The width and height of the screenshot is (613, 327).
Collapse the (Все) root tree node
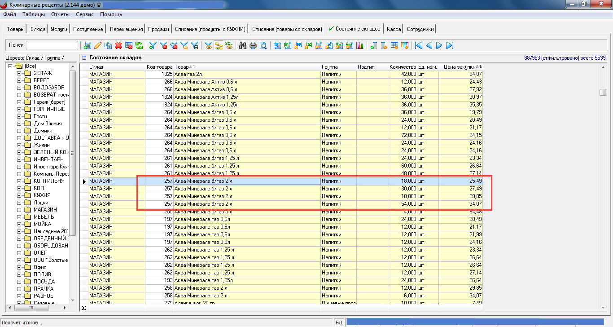[x=10, y=66]
